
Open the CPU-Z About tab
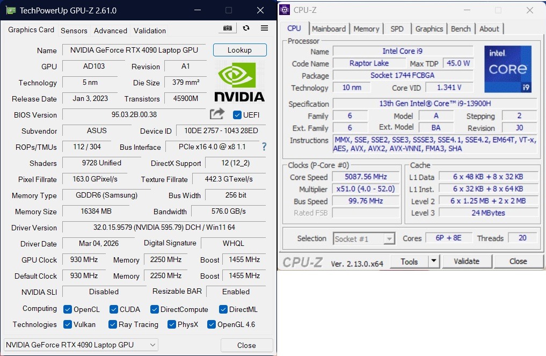[489, 29]
